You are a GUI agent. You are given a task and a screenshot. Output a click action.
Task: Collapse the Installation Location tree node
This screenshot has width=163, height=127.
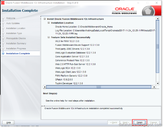click(49, 23)
